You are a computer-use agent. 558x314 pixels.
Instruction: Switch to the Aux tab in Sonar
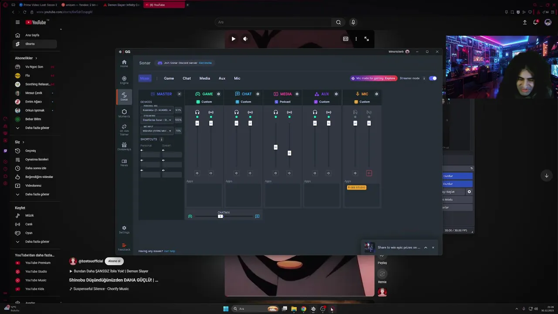[222, 78]
